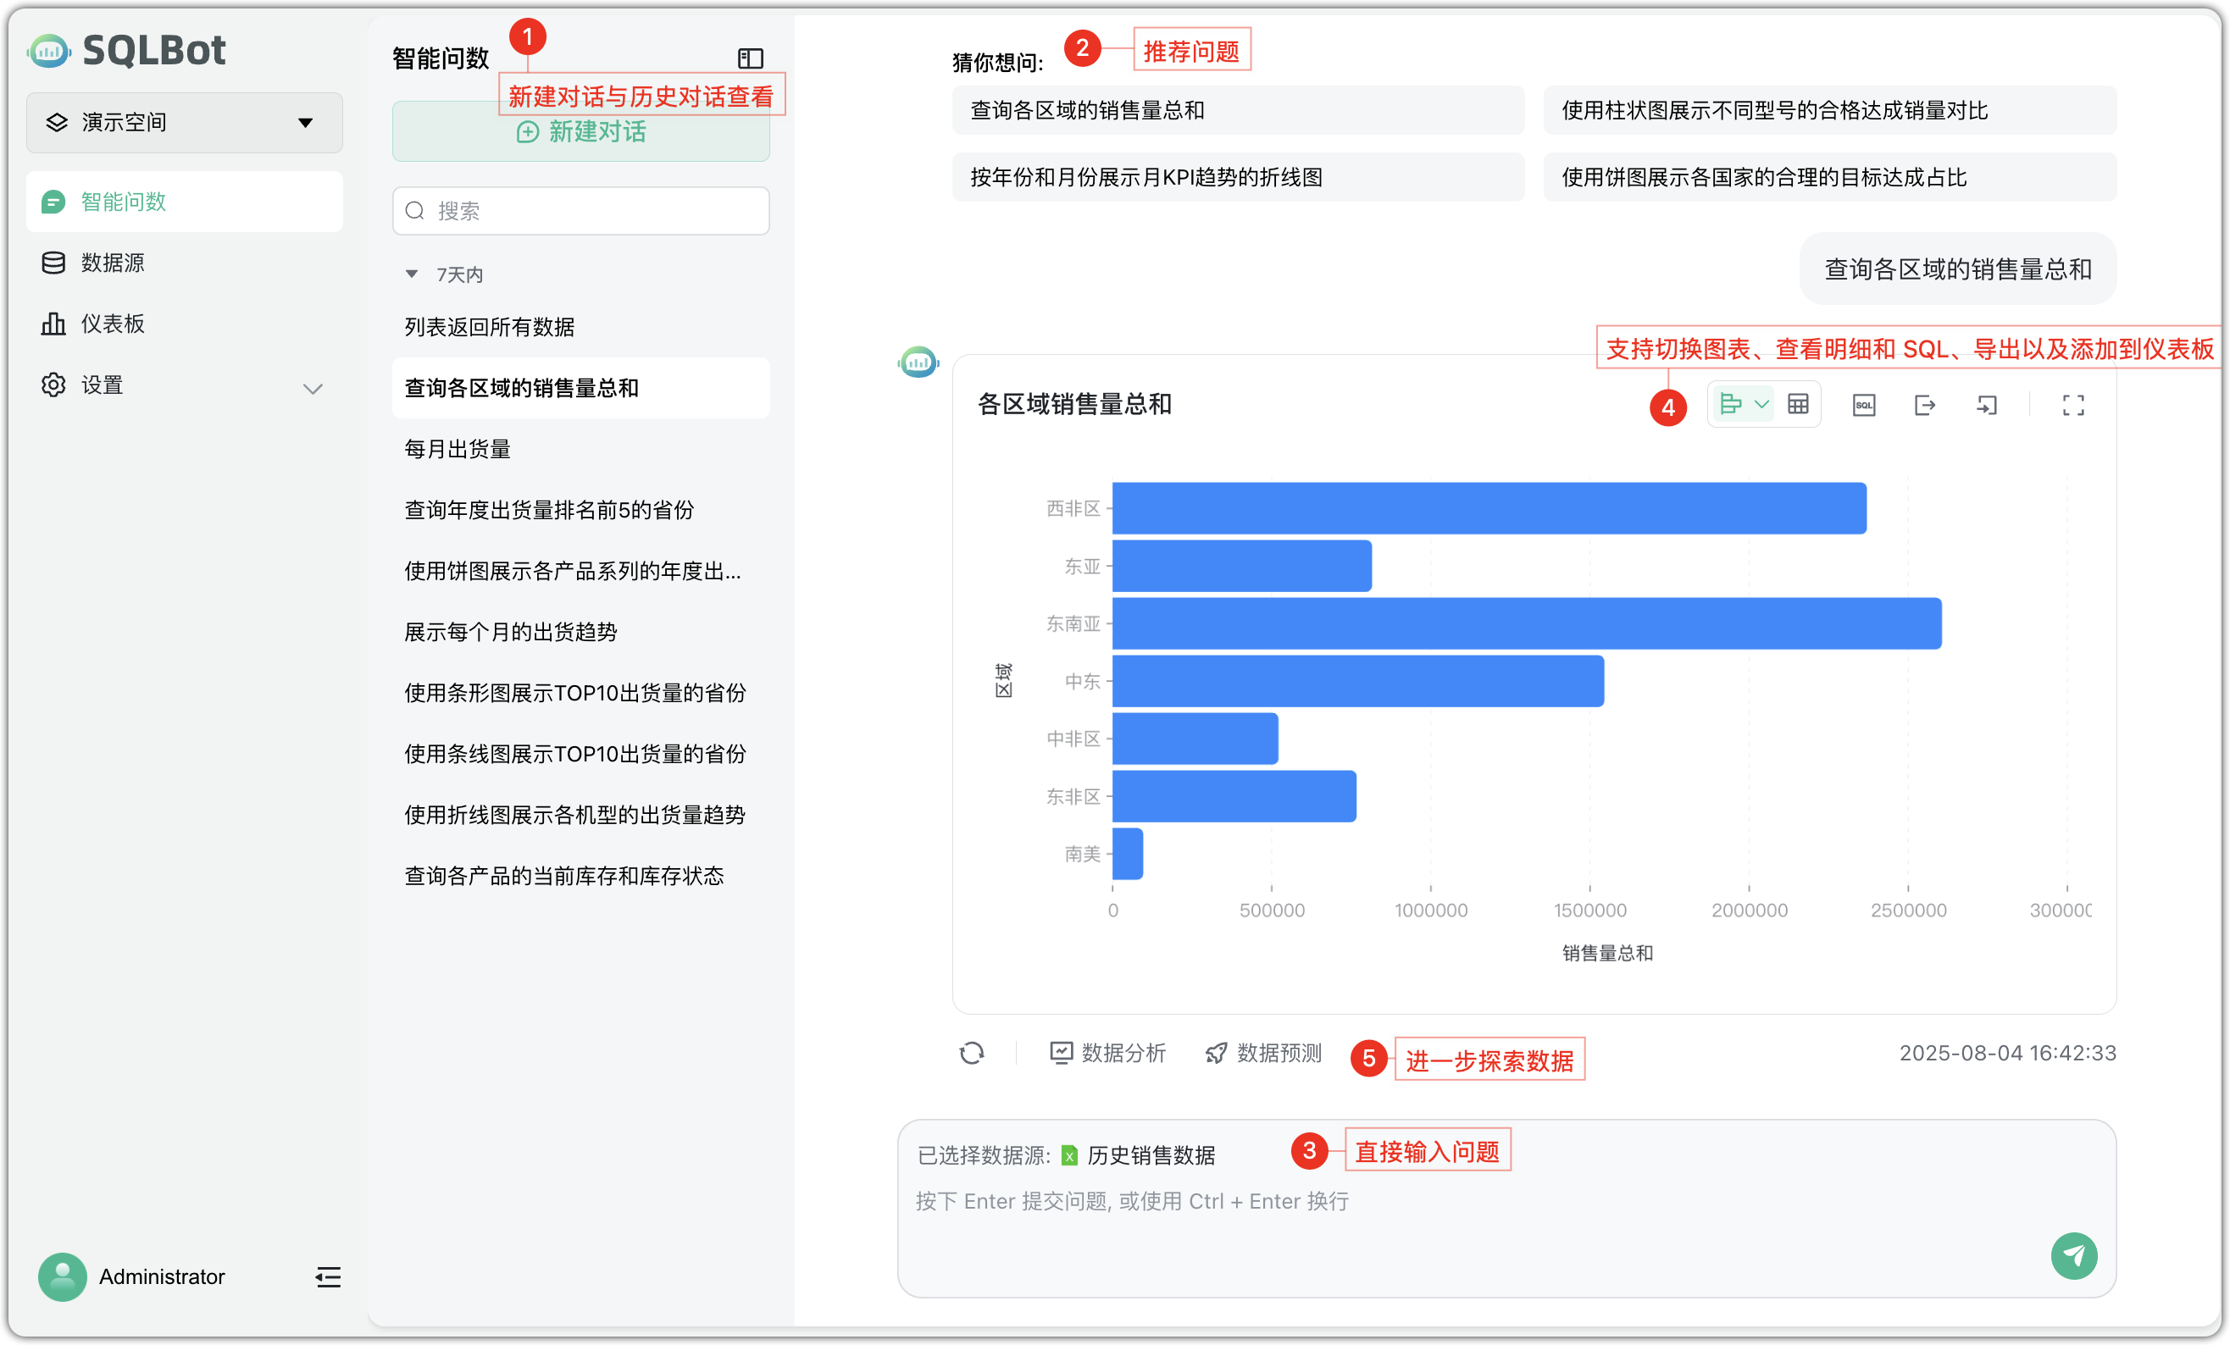Viewport: 2230px width, 1345px height.
Task: Open the SQL view of the chart
Action: [1863, 404]
